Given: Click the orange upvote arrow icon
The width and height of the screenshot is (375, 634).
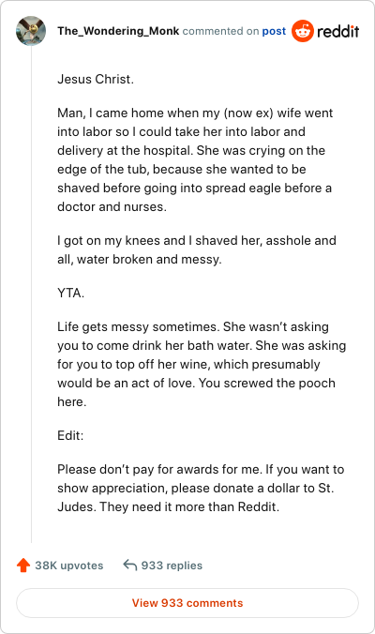Looking at the screenshot, I should pos(23,565).
